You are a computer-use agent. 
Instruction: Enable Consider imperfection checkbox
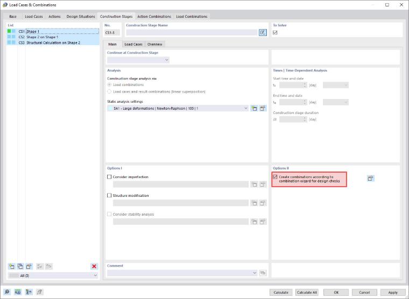[x=109, y=177]
